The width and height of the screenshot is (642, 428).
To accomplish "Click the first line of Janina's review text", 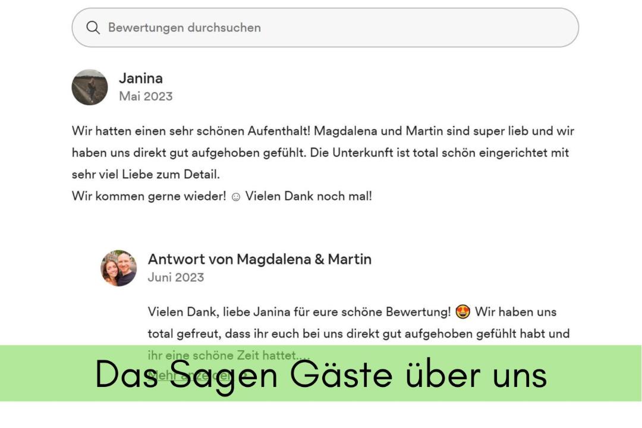I will tap(323, 131).
